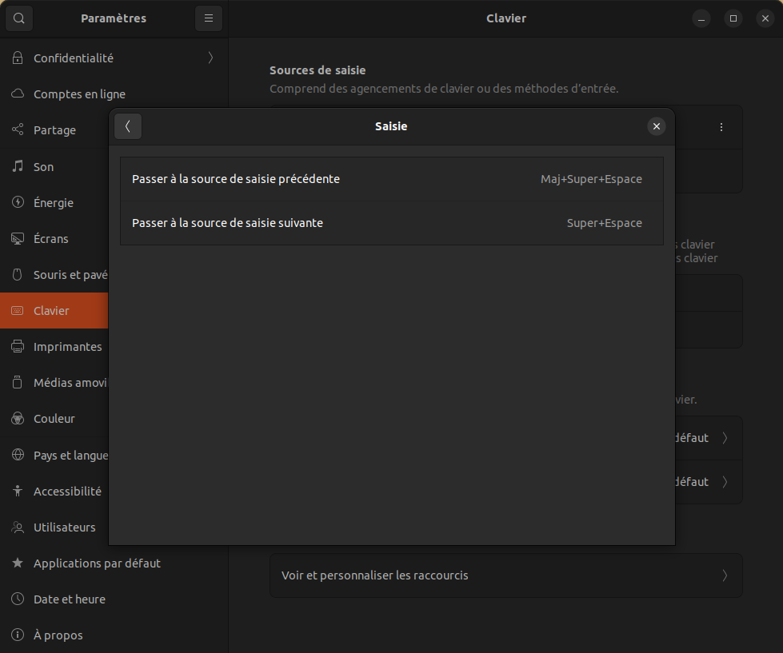
Task: Click the Confidentialité lock icon
Action: 18,58
